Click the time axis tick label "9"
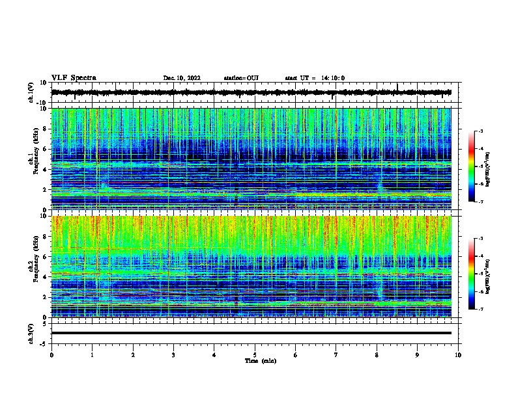Image resolution: width=516 pixels, height=398 pixels. 417,355
